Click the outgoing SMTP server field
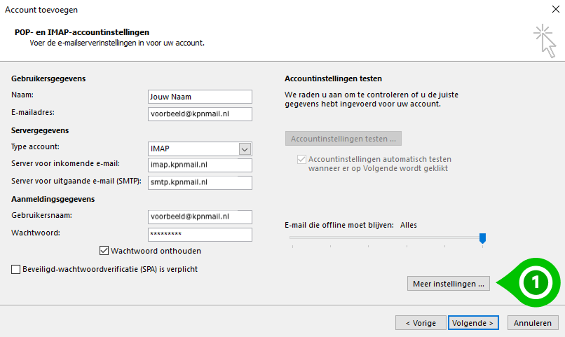 200,182
